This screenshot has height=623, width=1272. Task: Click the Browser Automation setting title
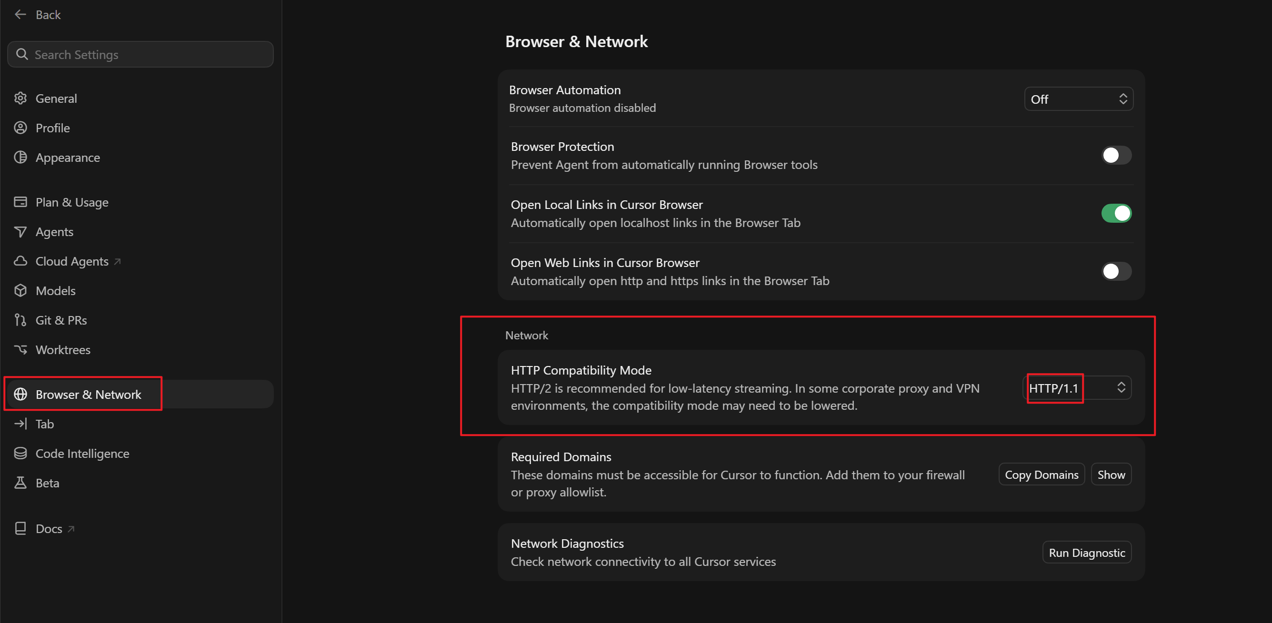tap(564, 90)
